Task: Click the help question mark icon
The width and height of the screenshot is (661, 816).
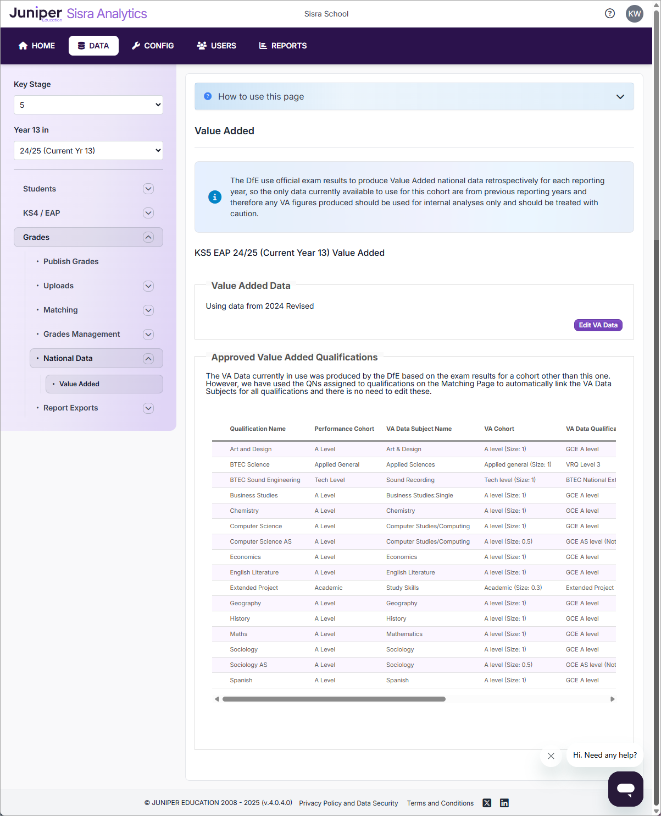Action: [610, 14]
